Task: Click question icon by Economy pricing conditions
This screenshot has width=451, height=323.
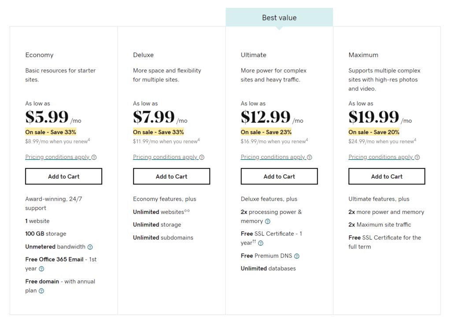Action: point(94,157)
